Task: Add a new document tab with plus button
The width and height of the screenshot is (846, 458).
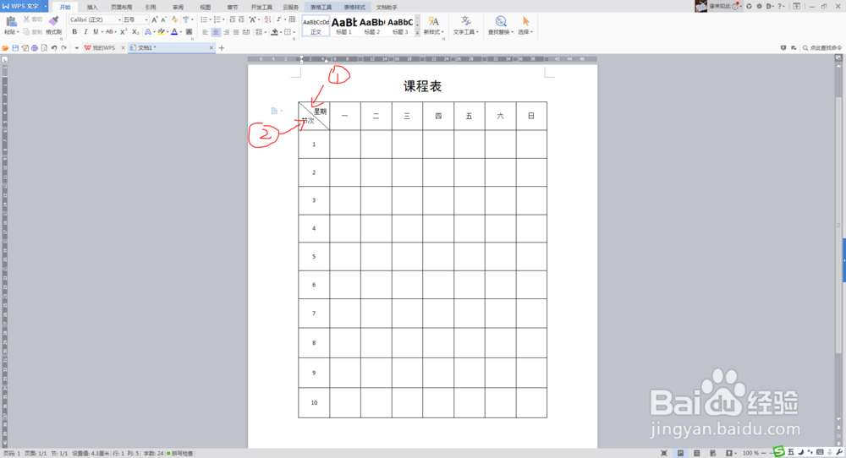Action: [x=221, y=48]
